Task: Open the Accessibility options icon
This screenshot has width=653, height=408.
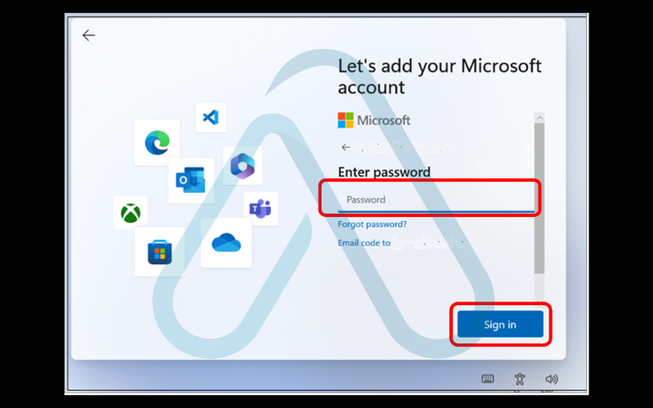Action: pos(520,379)
